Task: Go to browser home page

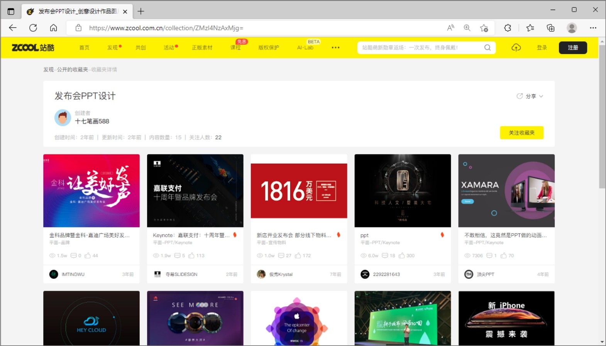Action: click(54, 28)
